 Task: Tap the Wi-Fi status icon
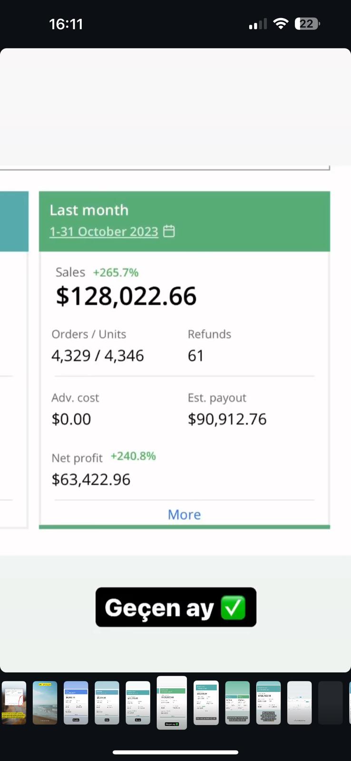coord(281,23)
